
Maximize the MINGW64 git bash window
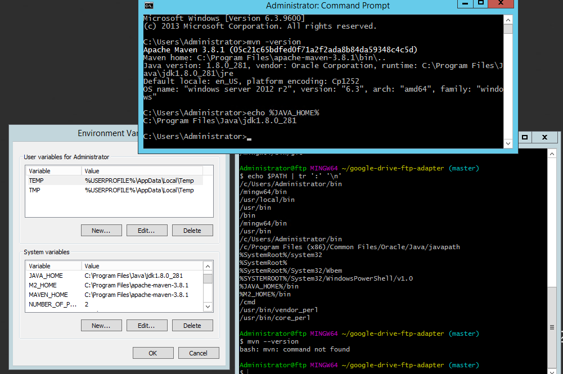click(525, 137)
